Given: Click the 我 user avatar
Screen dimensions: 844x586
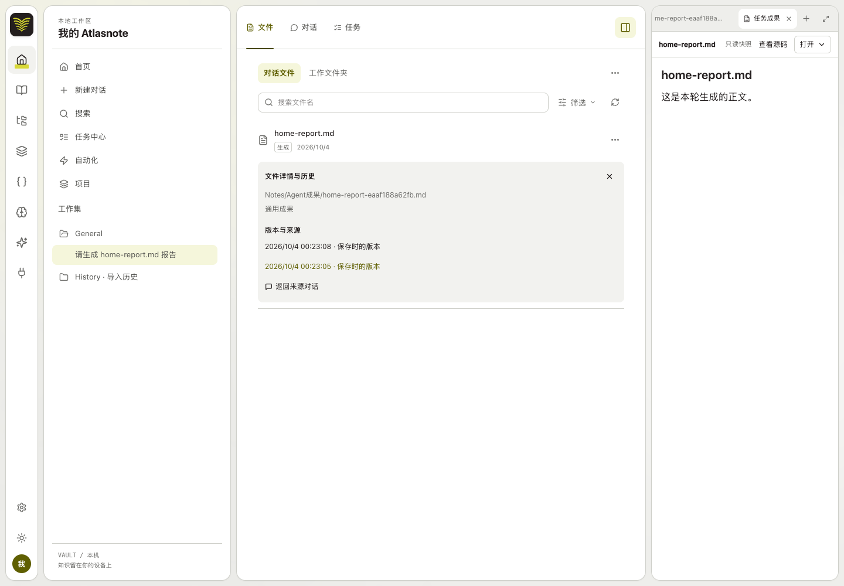Looking at the screenshot, I should coord(22,564).
